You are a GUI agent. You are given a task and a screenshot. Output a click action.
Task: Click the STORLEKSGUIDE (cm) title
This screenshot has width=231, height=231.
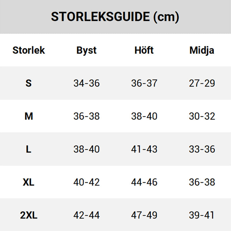coord(115,17)
